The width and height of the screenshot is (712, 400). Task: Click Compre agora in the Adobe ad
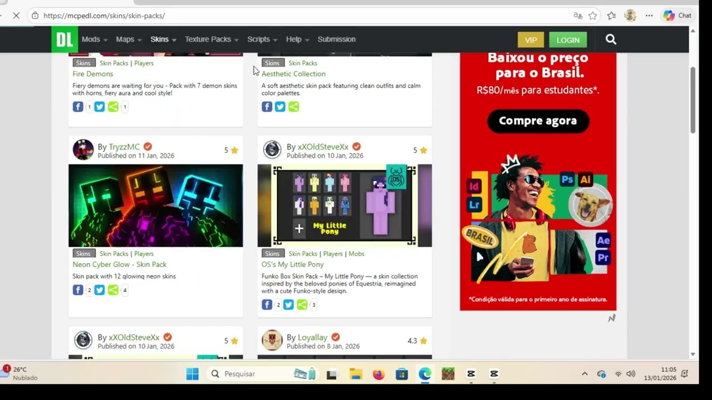[x=538, y=121]
